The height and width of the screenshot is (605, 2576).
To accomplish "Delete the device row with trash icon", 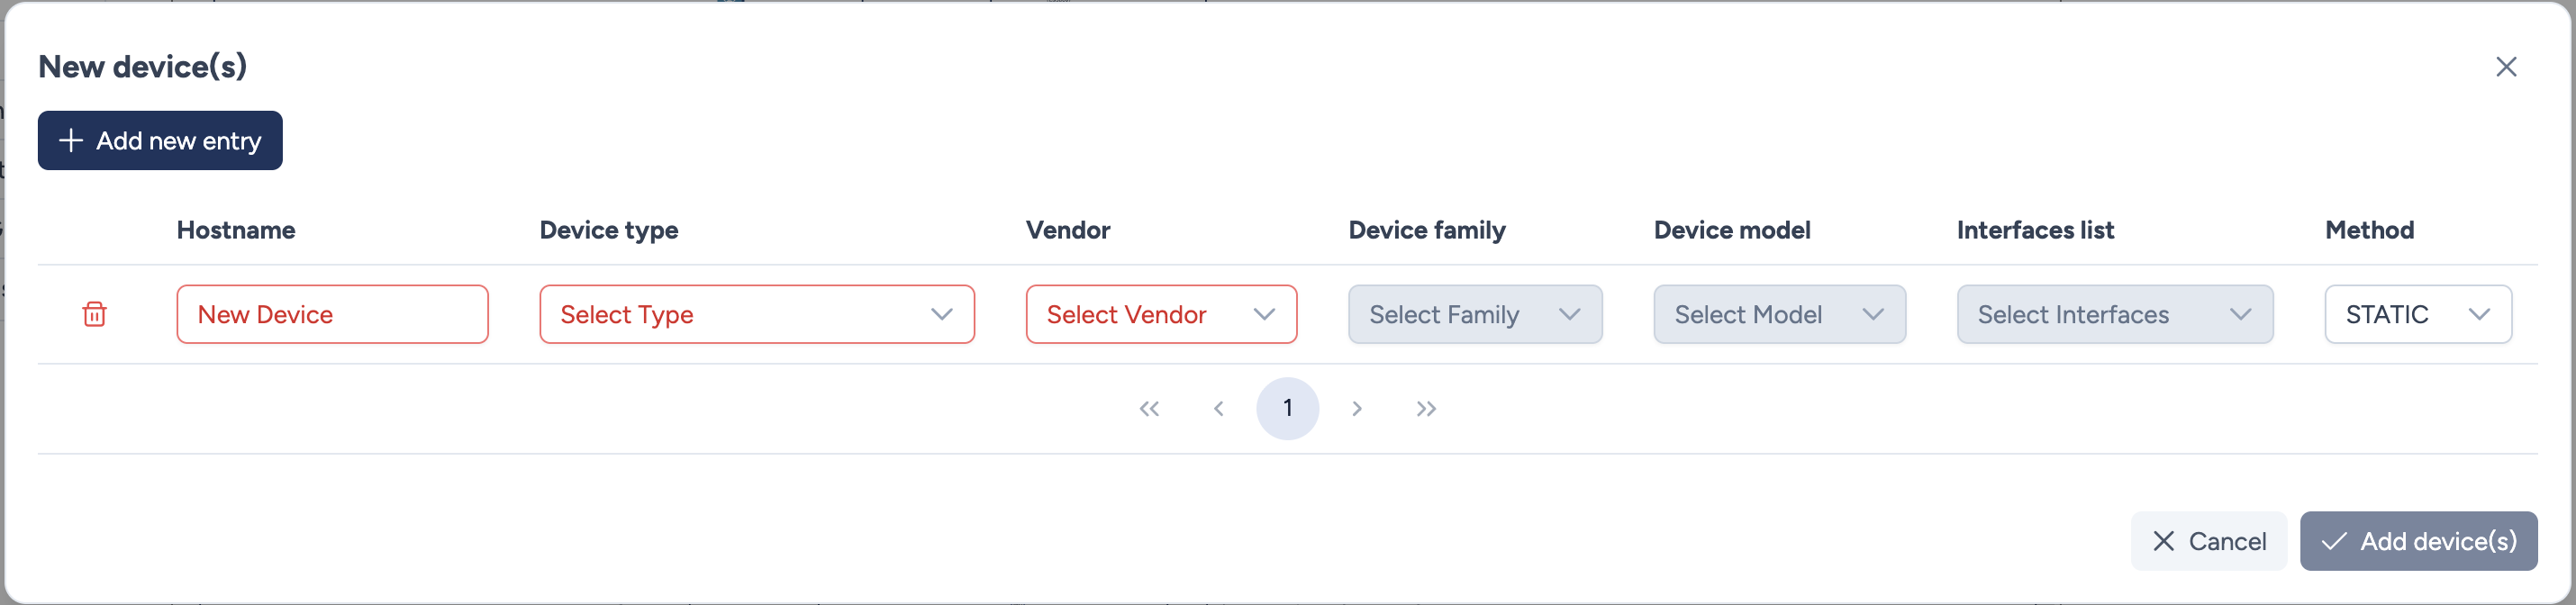I will tap(94, 314).
